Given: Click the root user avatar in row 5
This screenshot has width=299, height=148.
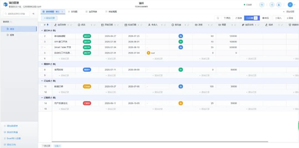Looking at the screenshot, I should pyautogui.click(x=149, y=53).
